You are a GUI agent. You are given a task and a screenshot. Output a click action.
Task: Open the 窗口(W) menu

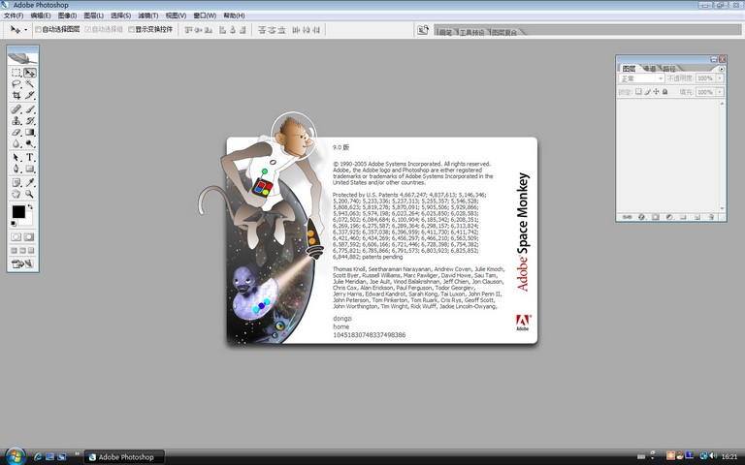coord(205,15)
